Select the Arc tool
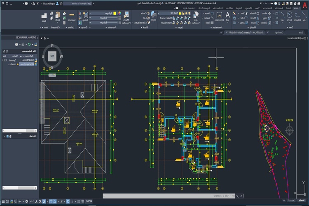 282,16
